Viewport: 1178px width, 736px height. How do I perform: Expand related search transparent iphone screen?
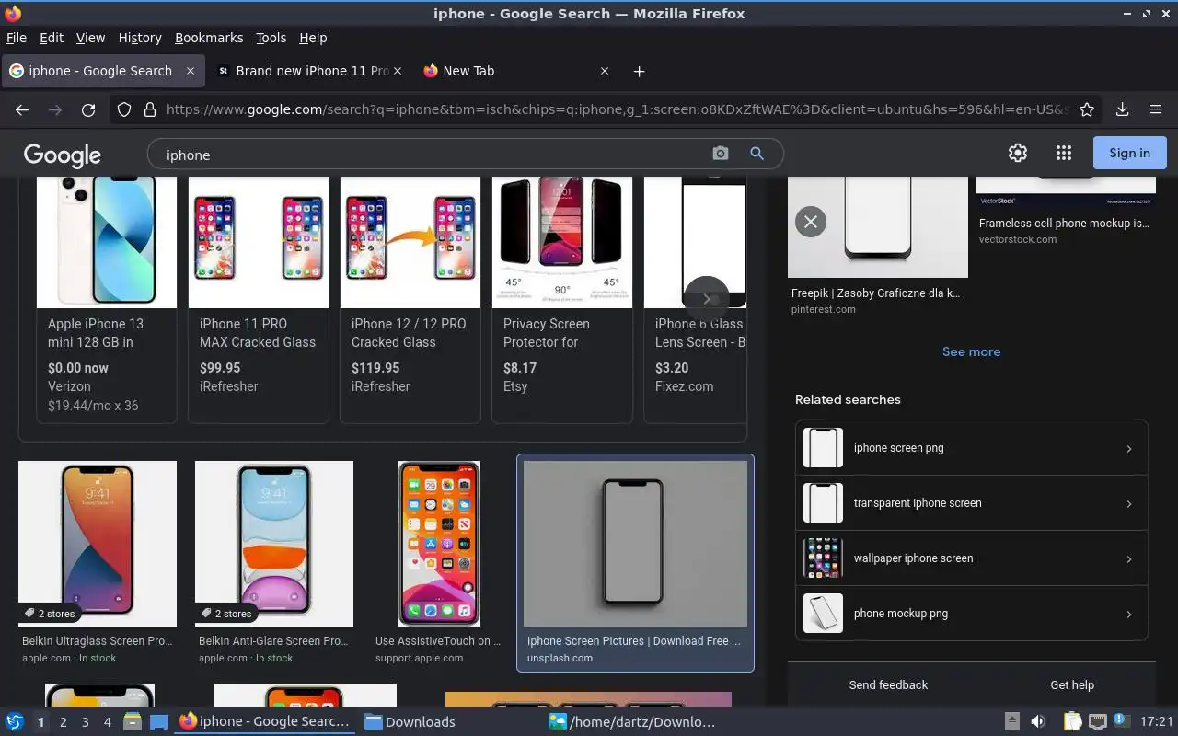coord(971,503)
